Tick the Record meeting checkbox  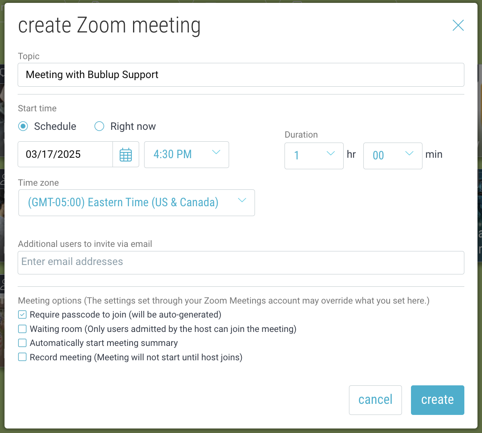(x=22, y=357)
